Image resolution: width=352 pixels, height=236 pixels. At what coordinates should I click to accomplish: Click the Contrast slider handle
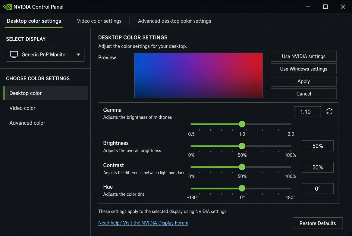click(x=242, y=167)
